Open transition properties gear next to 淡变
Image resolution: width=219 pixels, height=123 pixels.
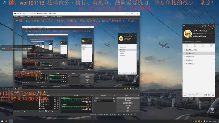114,98
